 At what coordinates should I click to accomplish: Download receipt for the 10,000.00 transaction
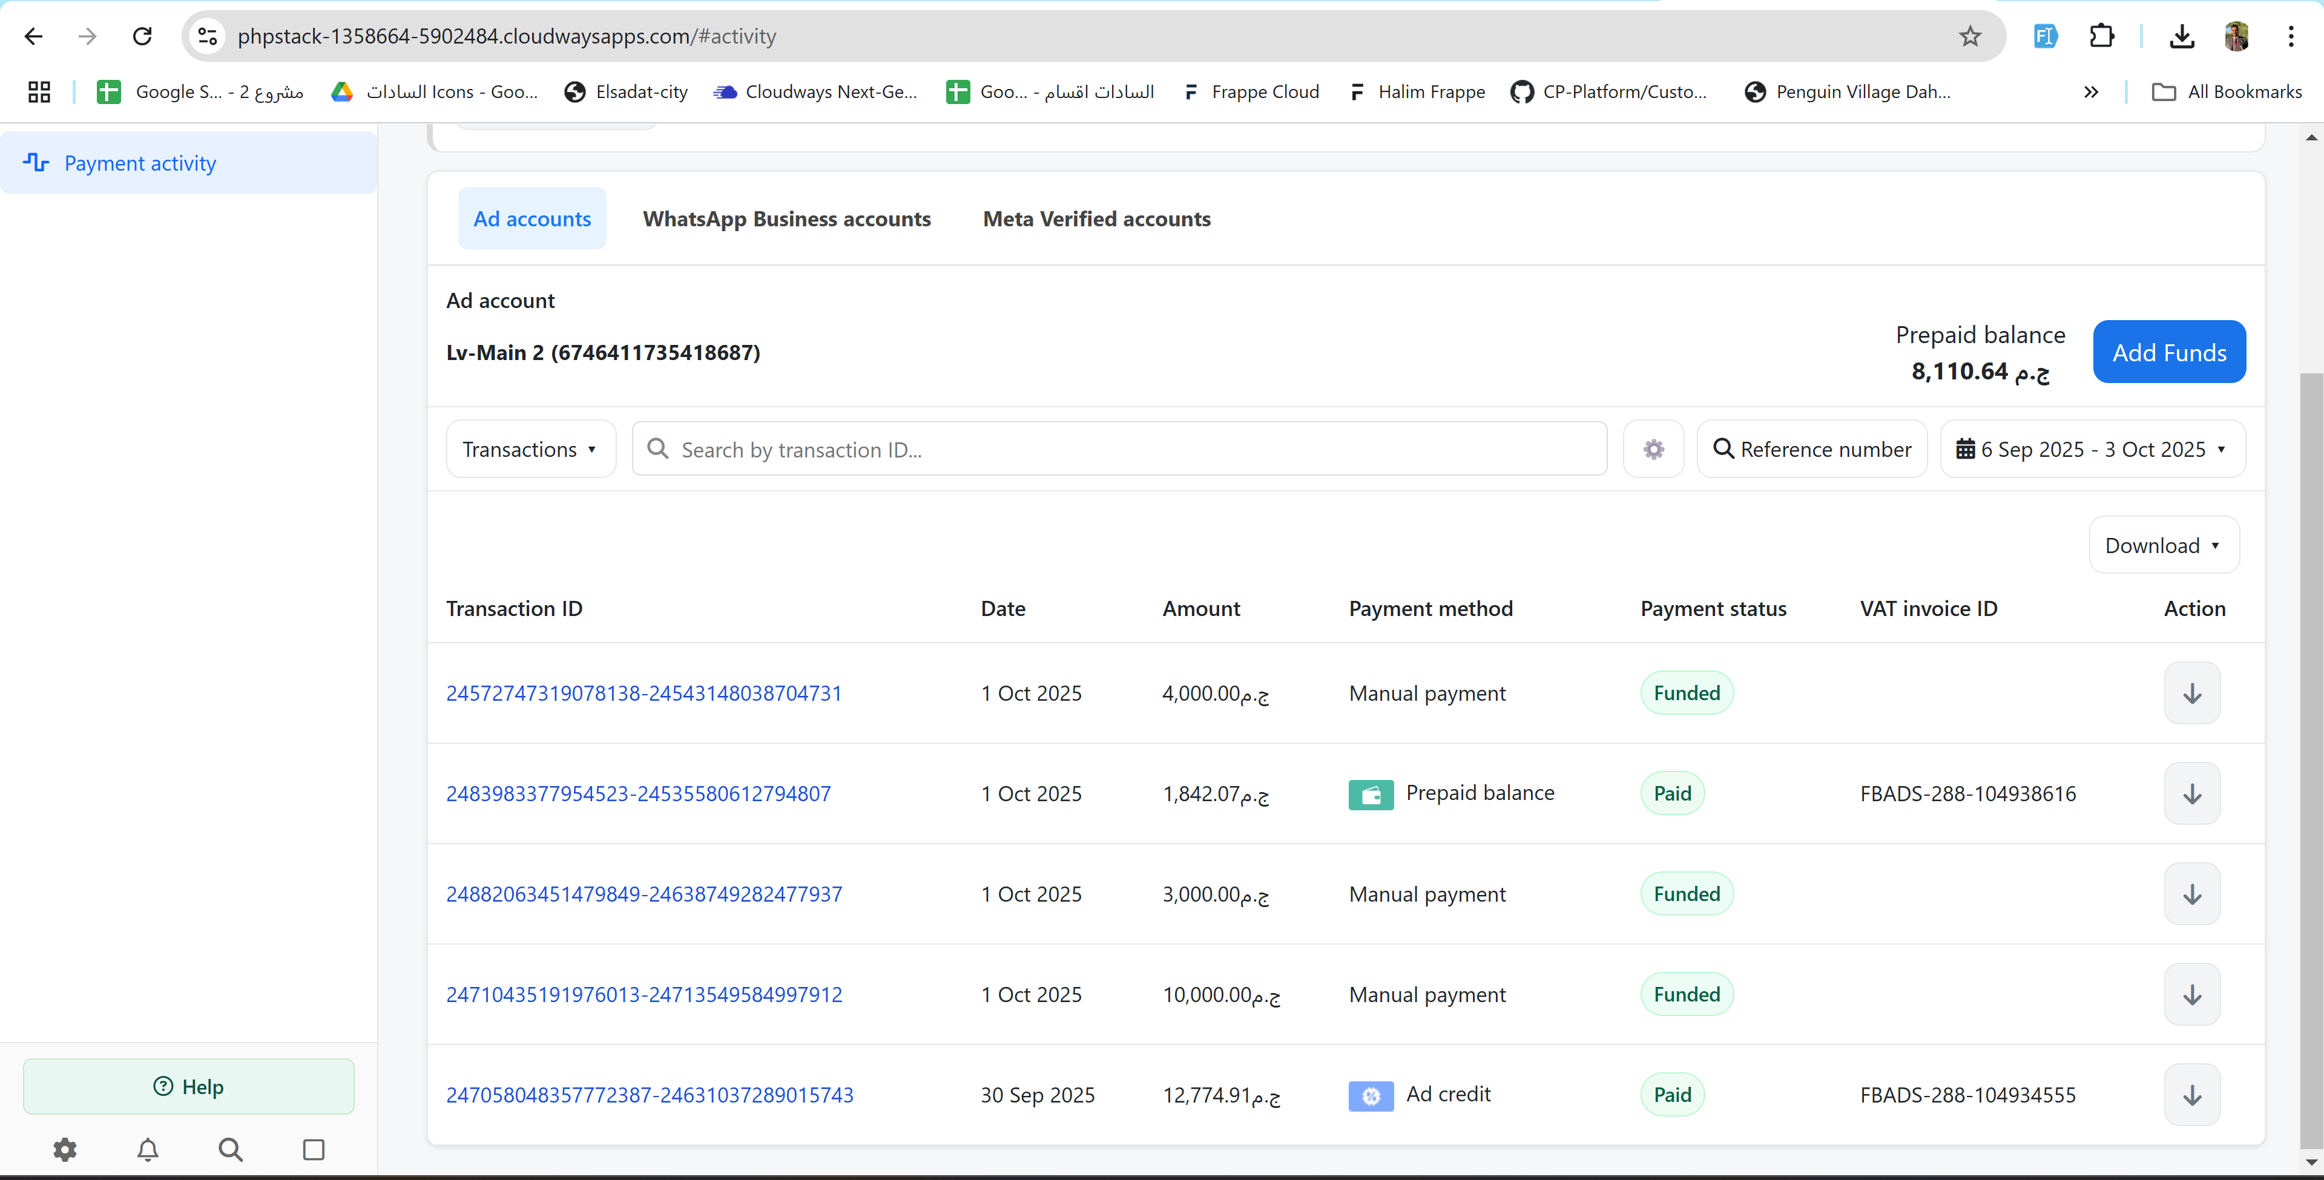tap(2192, 995)
